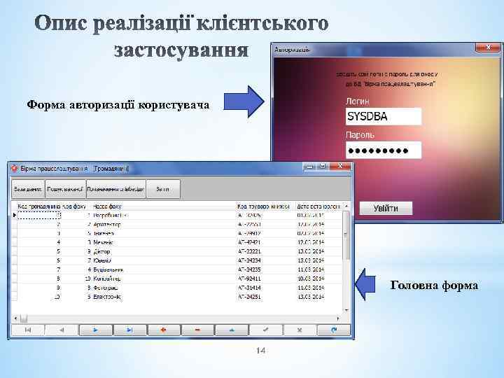Select the 'АТ-24251' cell
Image resolution: width=504 pixels, height=378 pixels.
(x=249, y=297)
